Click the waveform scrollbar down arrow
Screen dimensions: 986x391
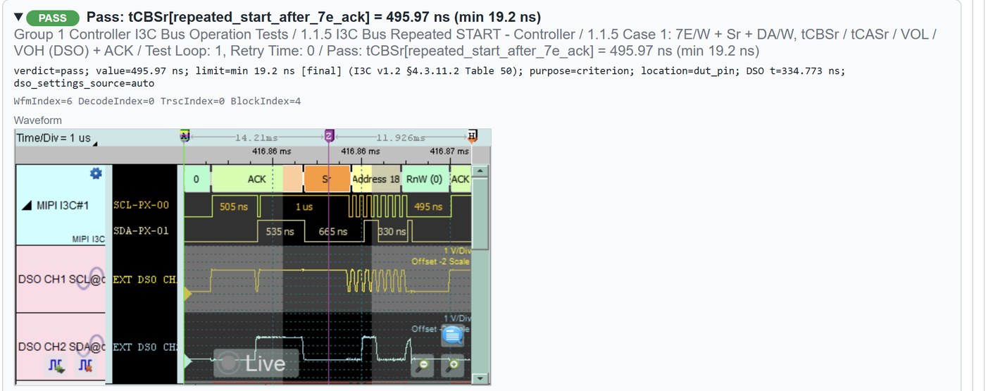click(481, 379)
